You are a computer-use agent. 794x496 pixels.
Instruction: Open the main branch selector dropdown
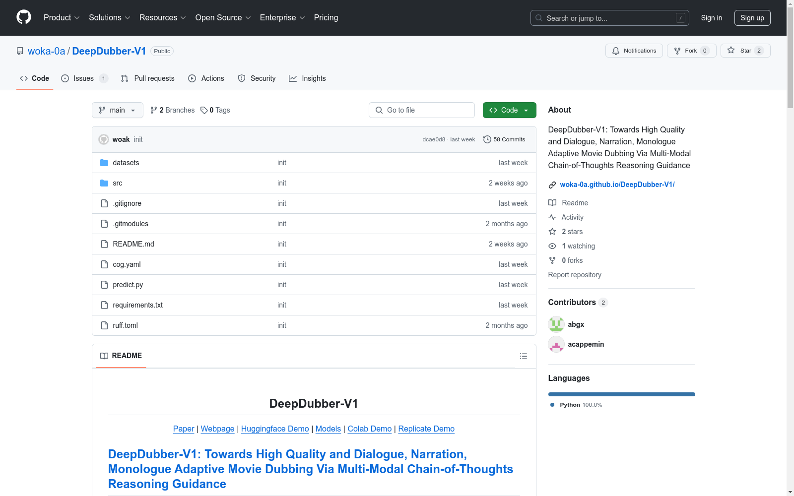[x=118, y=110]
